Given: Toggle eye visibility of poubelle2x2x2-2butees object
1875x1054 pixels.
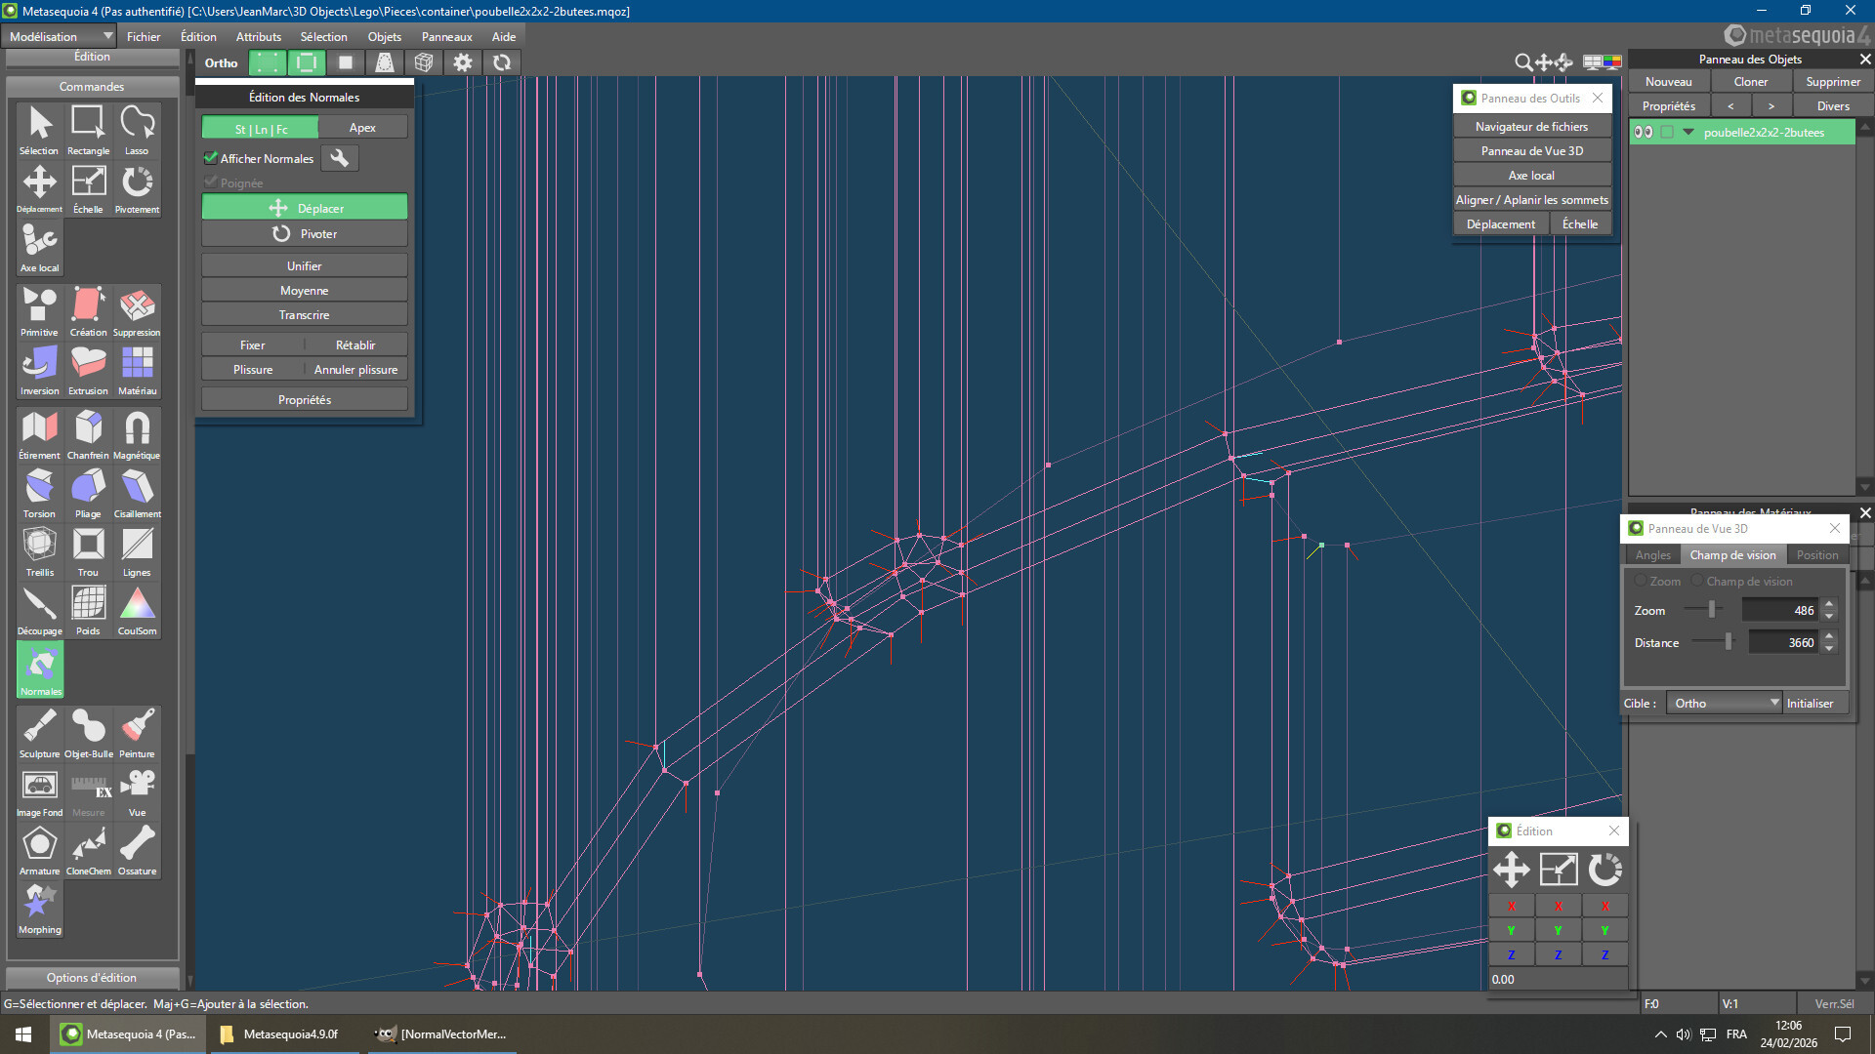Looking at the screenshot, I should (x=1644, y=133).
